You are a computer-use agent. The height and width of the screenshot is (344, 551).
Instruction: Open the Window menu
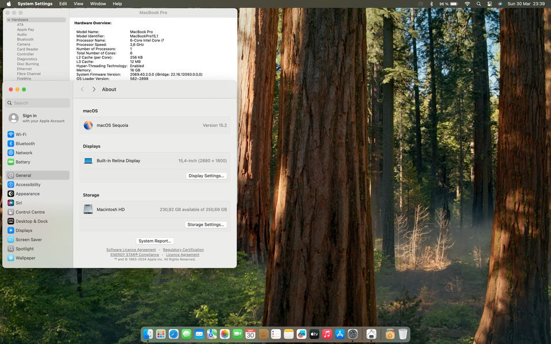pyautogui.click(x=98, y=4)
